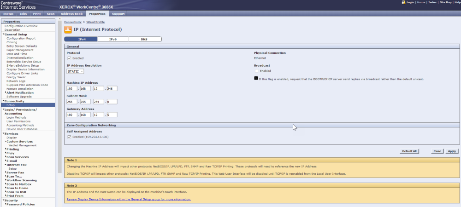Image resolution: width=461 pixels, height=207 pixels.
Task: Open the Address Book tab
Action: [71, 14]
